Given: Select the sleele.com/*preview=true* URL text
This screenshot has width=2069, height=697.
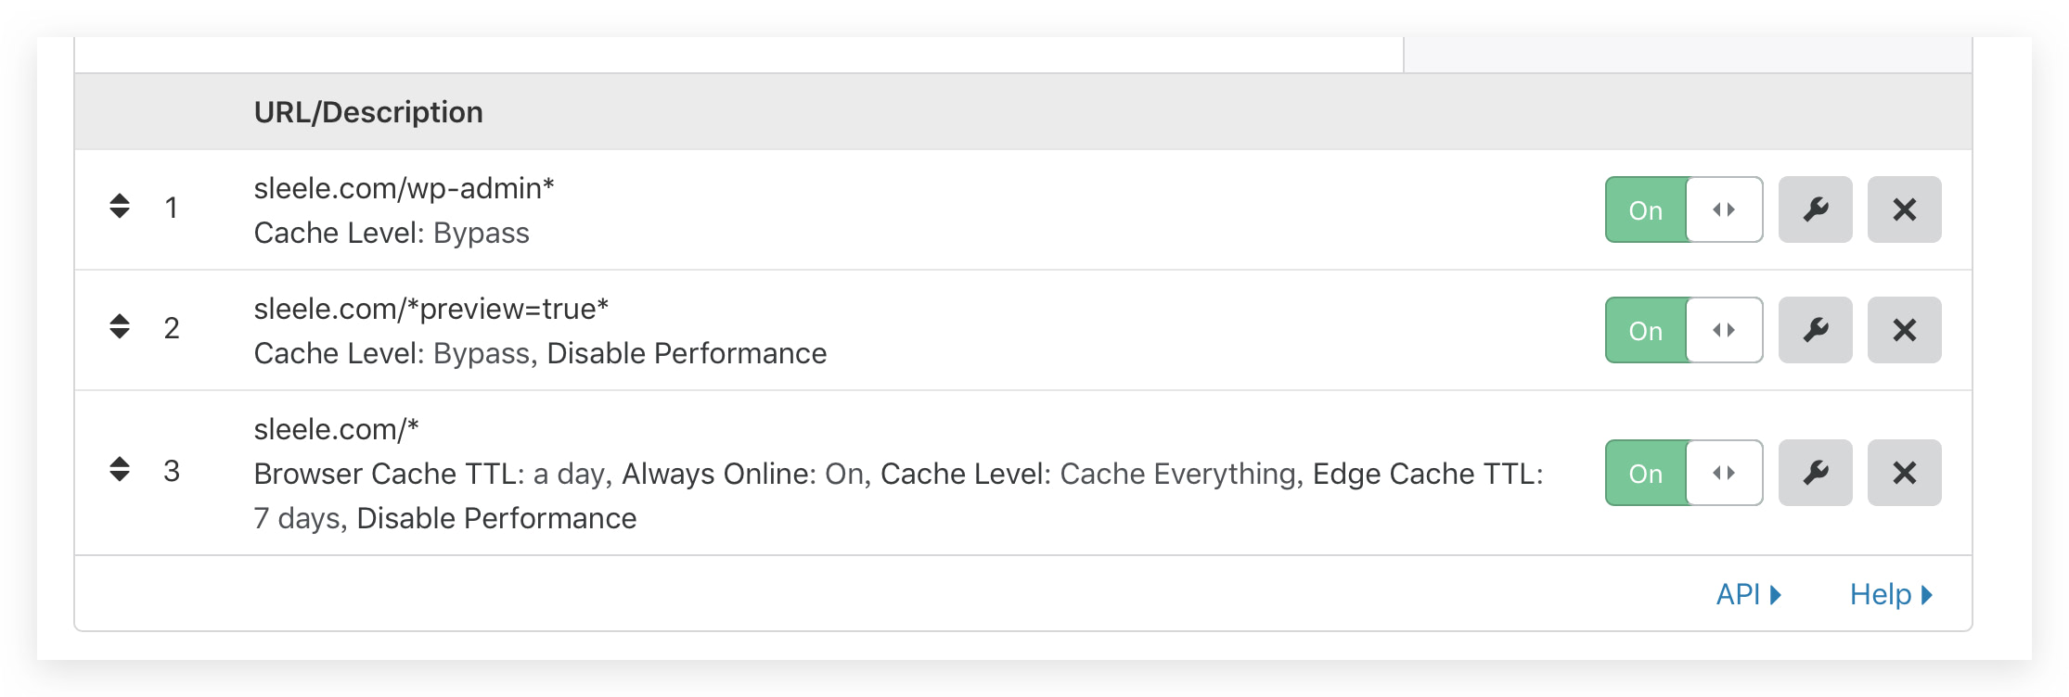Looking at the screenshot, I should click(x=431, y=309).
